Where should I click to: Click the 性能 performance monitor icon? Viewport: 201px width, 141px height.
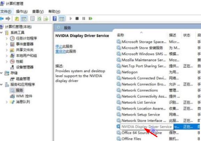click(12, 62)
